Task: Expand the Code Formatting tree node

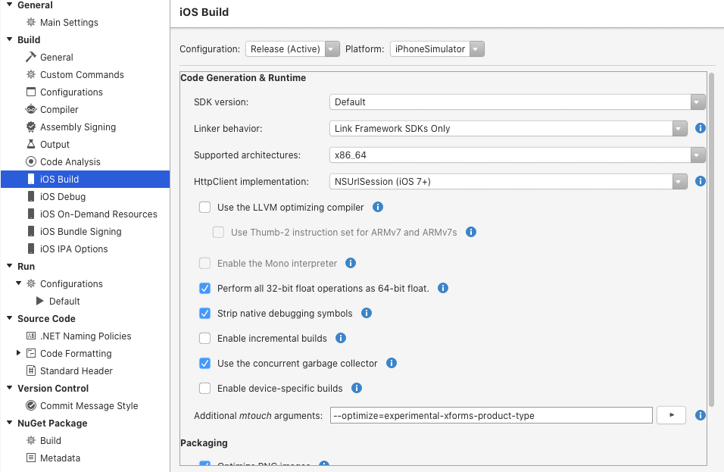Action: pos(19,353)
